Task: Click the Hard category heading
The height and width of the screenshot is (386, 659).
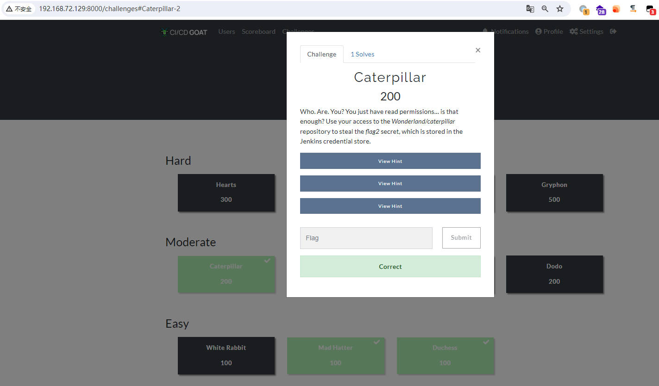Action: (x=178, y=161)
